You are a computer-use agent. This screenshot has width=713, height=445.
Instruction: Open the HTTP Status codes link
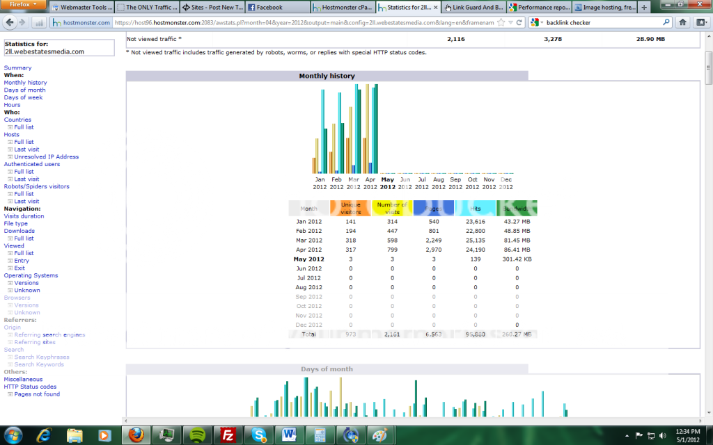point(30,387)
